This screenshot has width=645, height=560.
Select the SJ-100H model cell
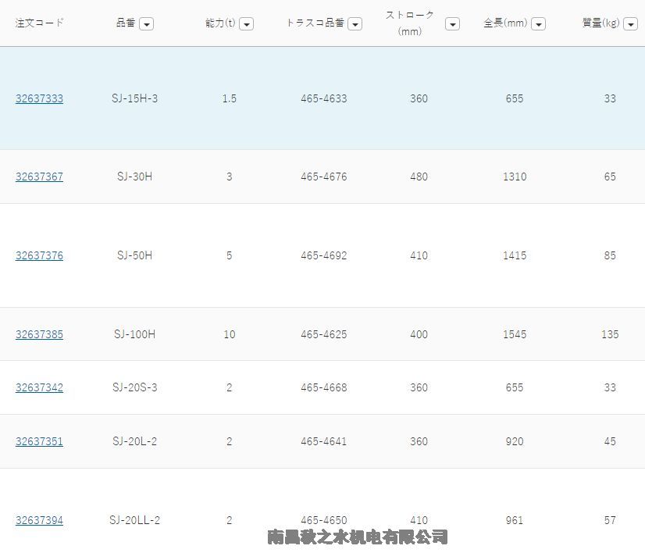coord(134,335)
